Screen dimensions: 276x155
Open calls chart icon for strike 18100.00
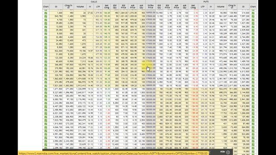[46, 93]
